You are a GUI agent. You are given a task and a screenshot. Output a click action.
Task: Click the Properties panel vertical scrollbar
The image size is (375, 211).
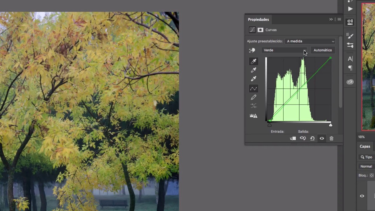tap(340, 72)
